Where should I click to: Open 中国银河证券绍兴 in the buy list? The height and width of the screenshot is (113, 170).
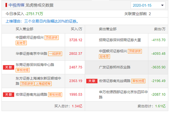[x=30, y=38]
